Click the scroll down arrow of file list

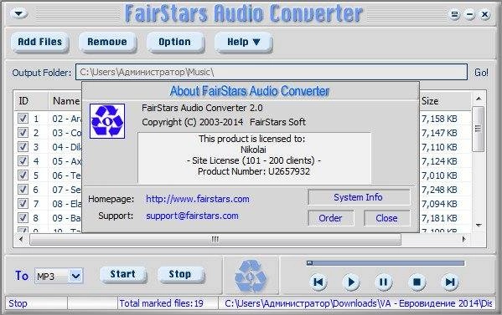tap(479, 226)
